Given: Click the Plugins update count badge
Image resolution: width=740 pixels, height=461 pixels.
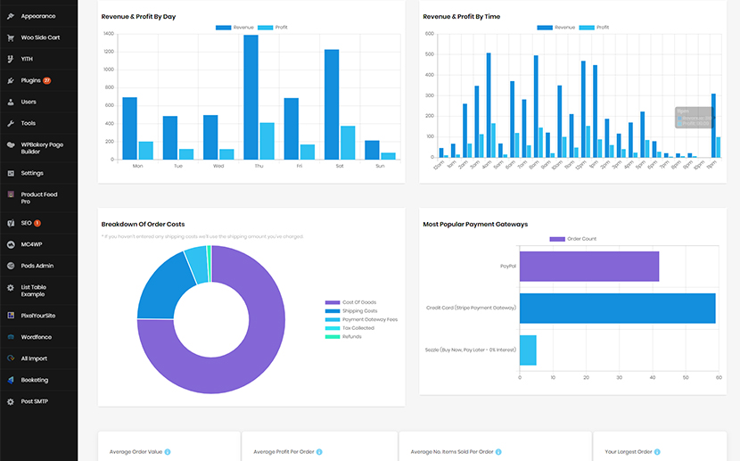Looking at the screenshot, I should pos(46,80).
